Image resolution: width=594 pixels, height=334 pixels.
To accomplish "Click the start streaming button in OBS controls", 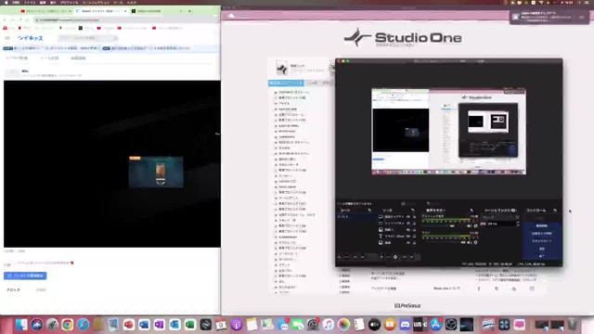I will coord(541,225).
